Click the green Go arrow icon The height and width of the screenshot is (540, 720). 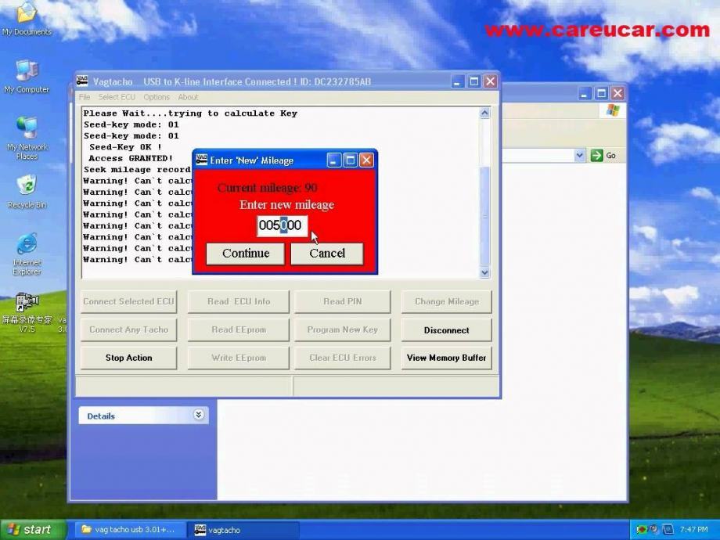[x=596, y=155]
